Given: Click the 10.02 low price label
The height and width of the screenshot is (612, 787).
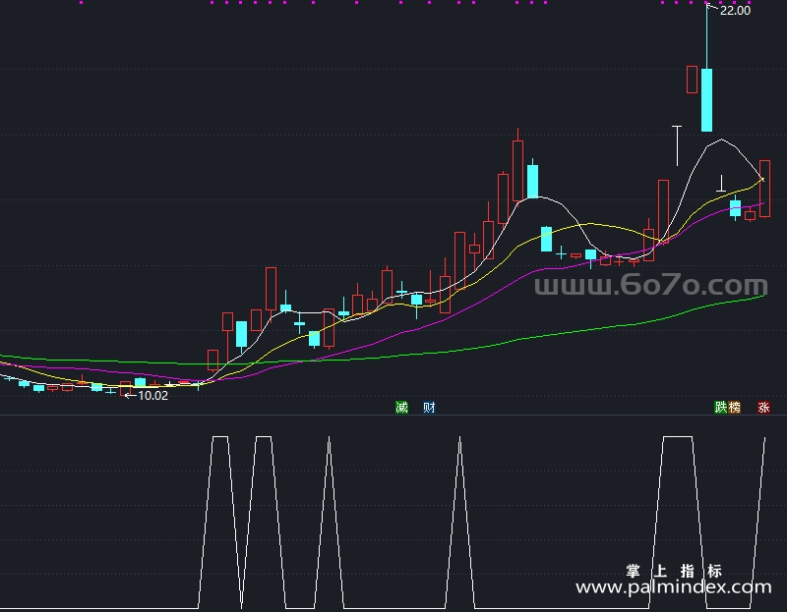Looking at the screenshot, I should click(x=152, y=396).
